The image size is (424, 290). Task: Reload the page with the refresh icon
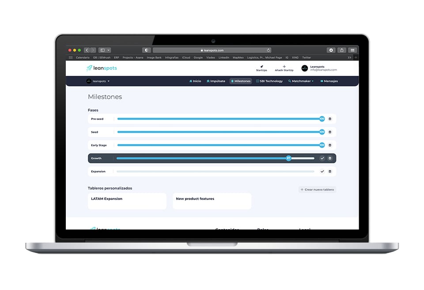[x=268, y=50]
